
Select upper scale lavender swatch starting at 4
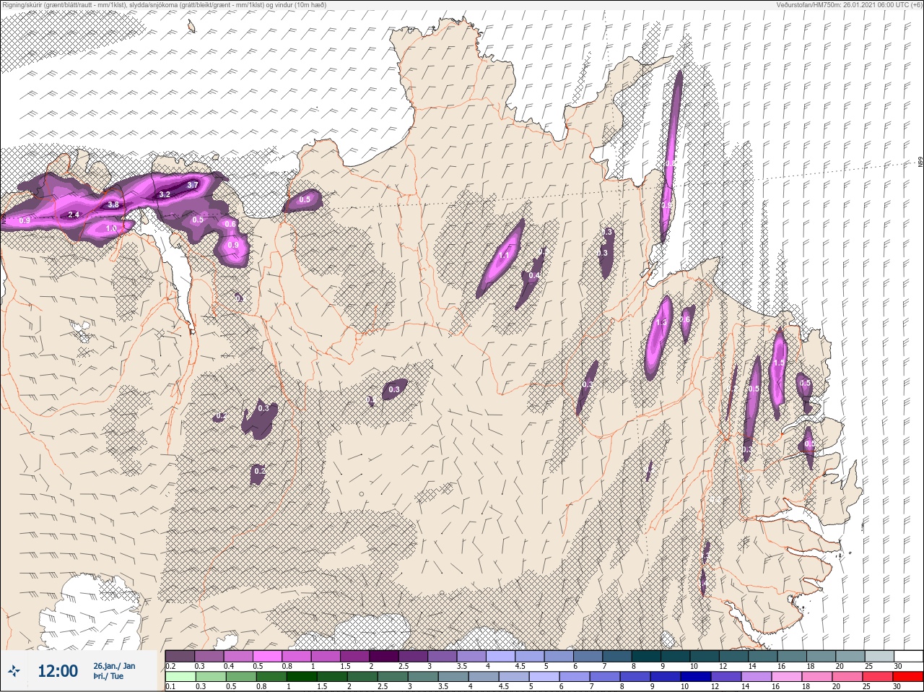pos(502,656)
